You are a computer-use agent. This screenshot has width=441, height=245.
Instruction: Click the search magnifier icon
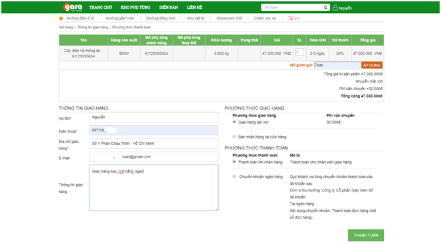(325, 7)
